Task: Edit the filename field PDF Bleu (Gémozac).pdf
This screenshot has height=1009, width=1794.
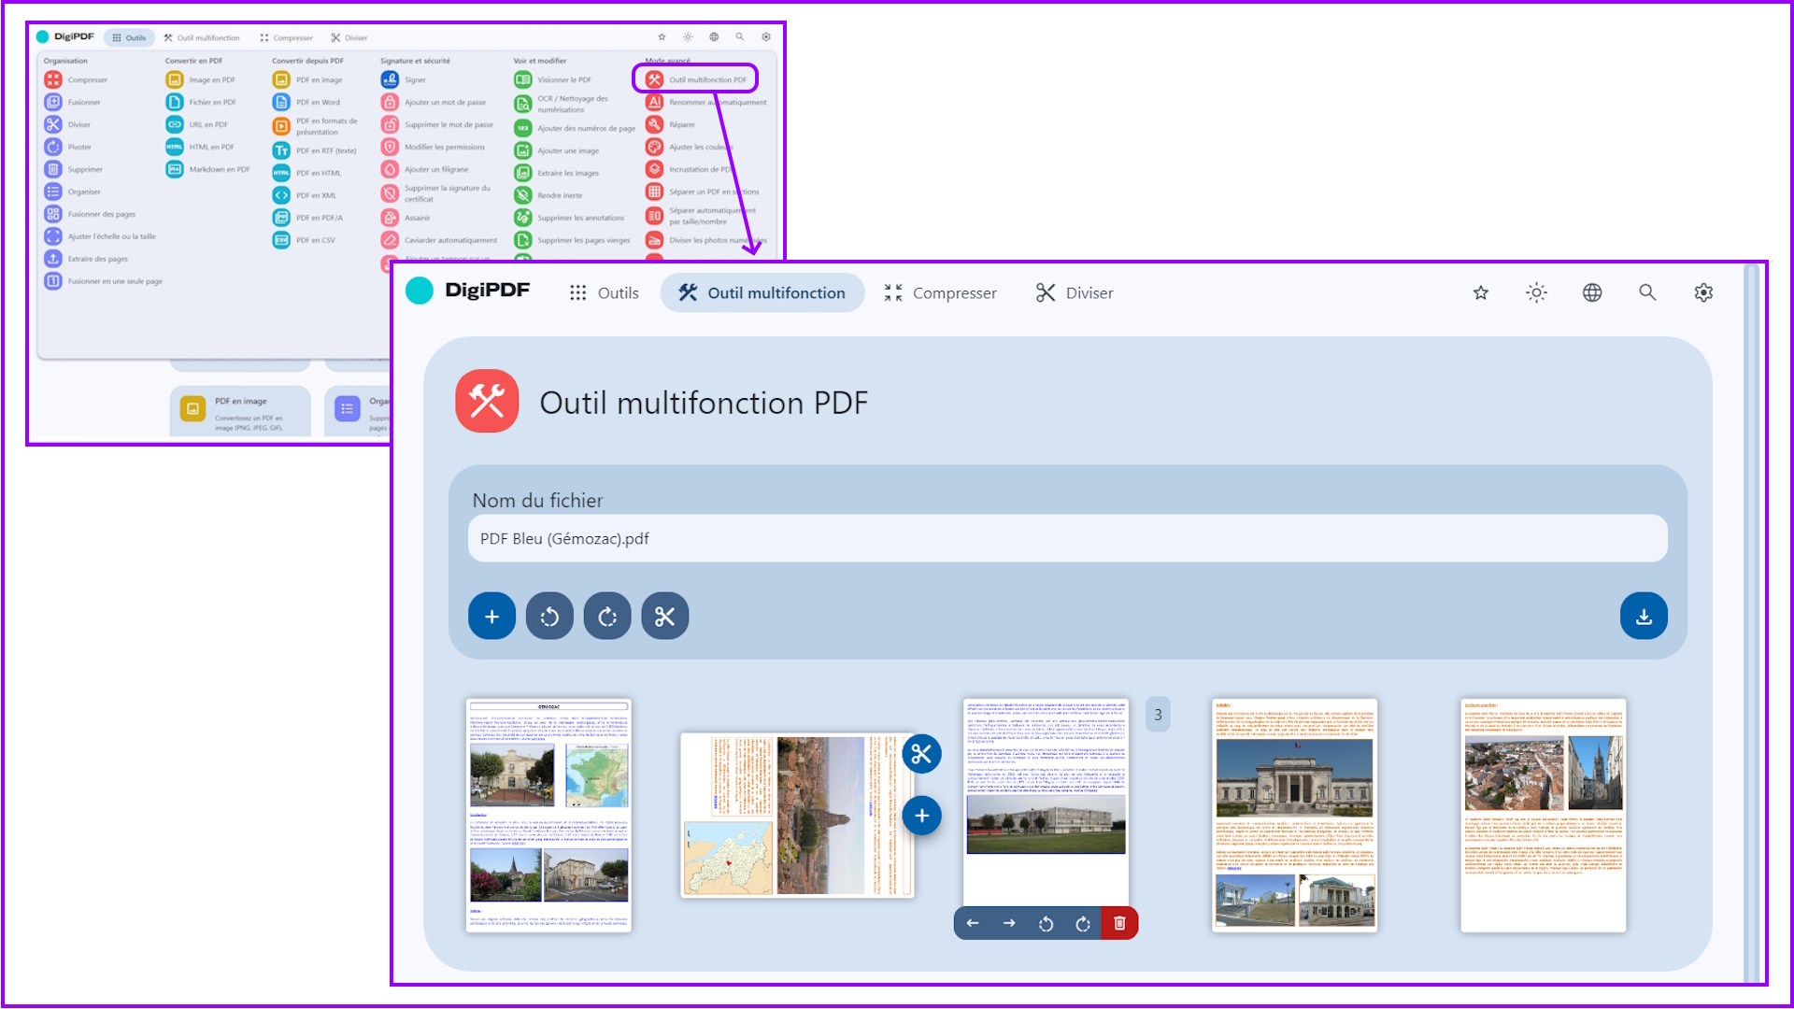Action: 1065,538
